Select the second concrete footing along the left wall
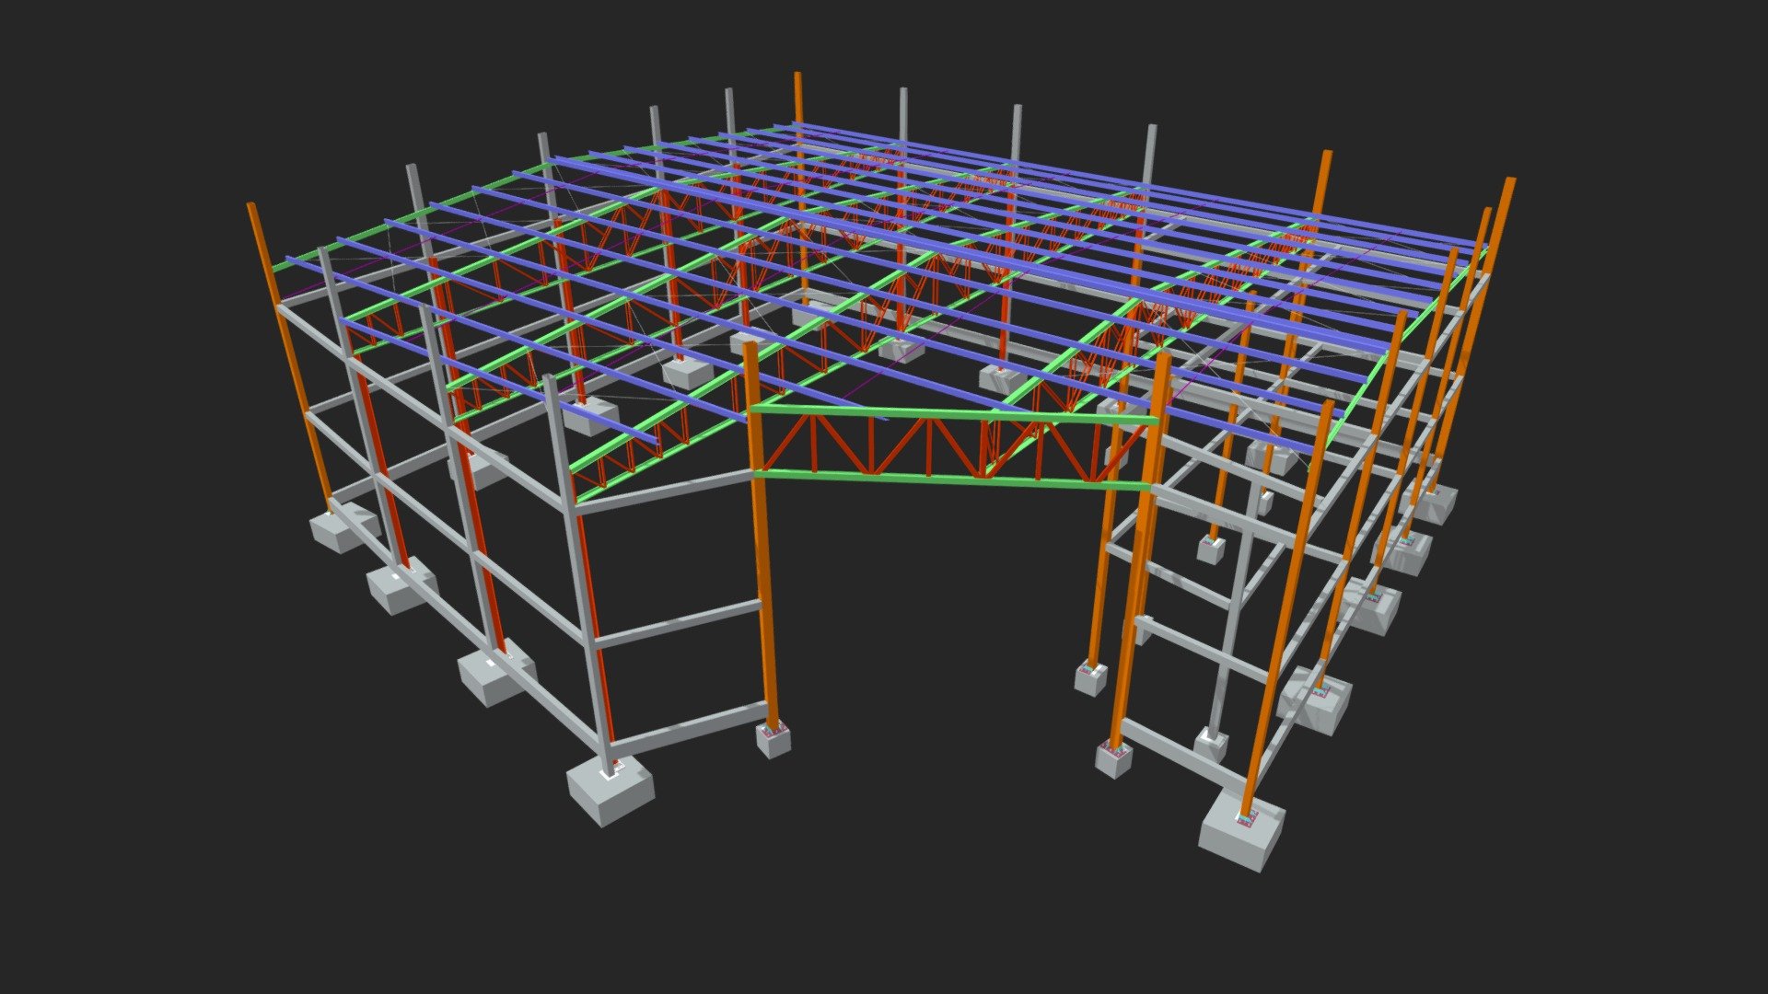 point(403,587)
